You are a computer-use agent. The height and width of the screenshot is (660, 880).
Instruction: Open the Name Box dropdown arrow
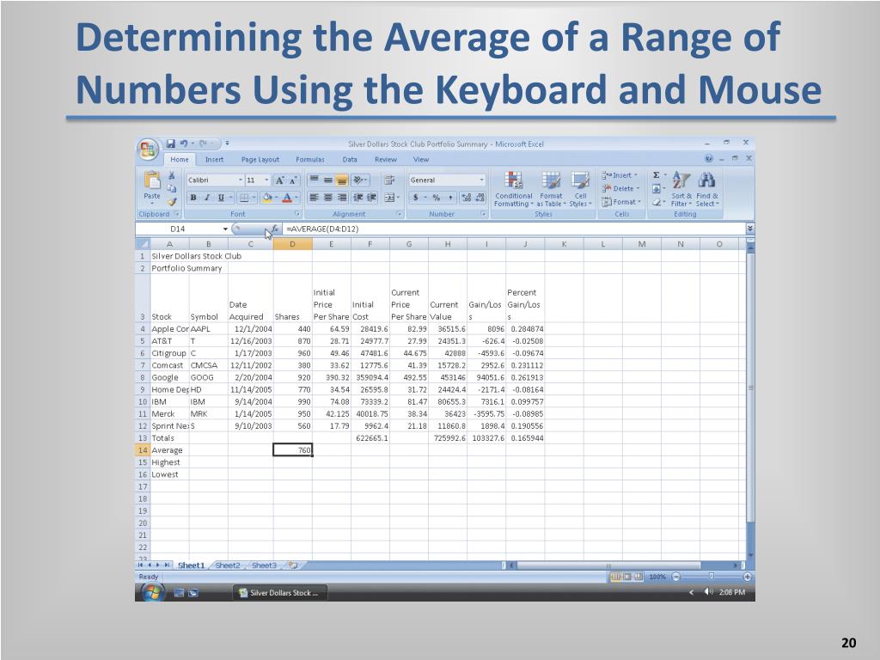click(x=226, y=229)
